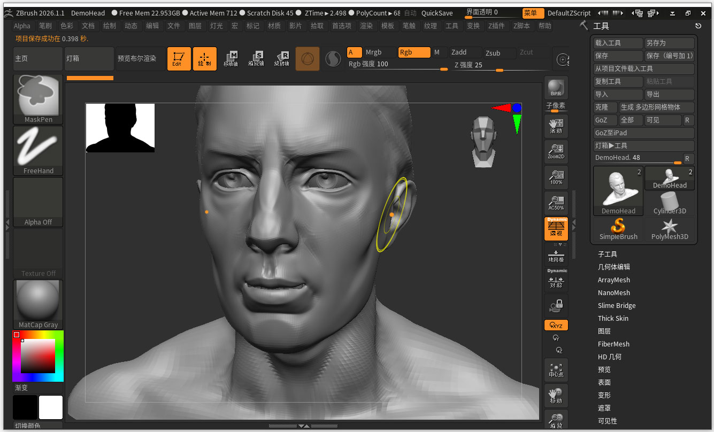Click the BPR render icon
The height and width of the screenshot is (432, 714).
pyautogui.click(x=556, y=87)
